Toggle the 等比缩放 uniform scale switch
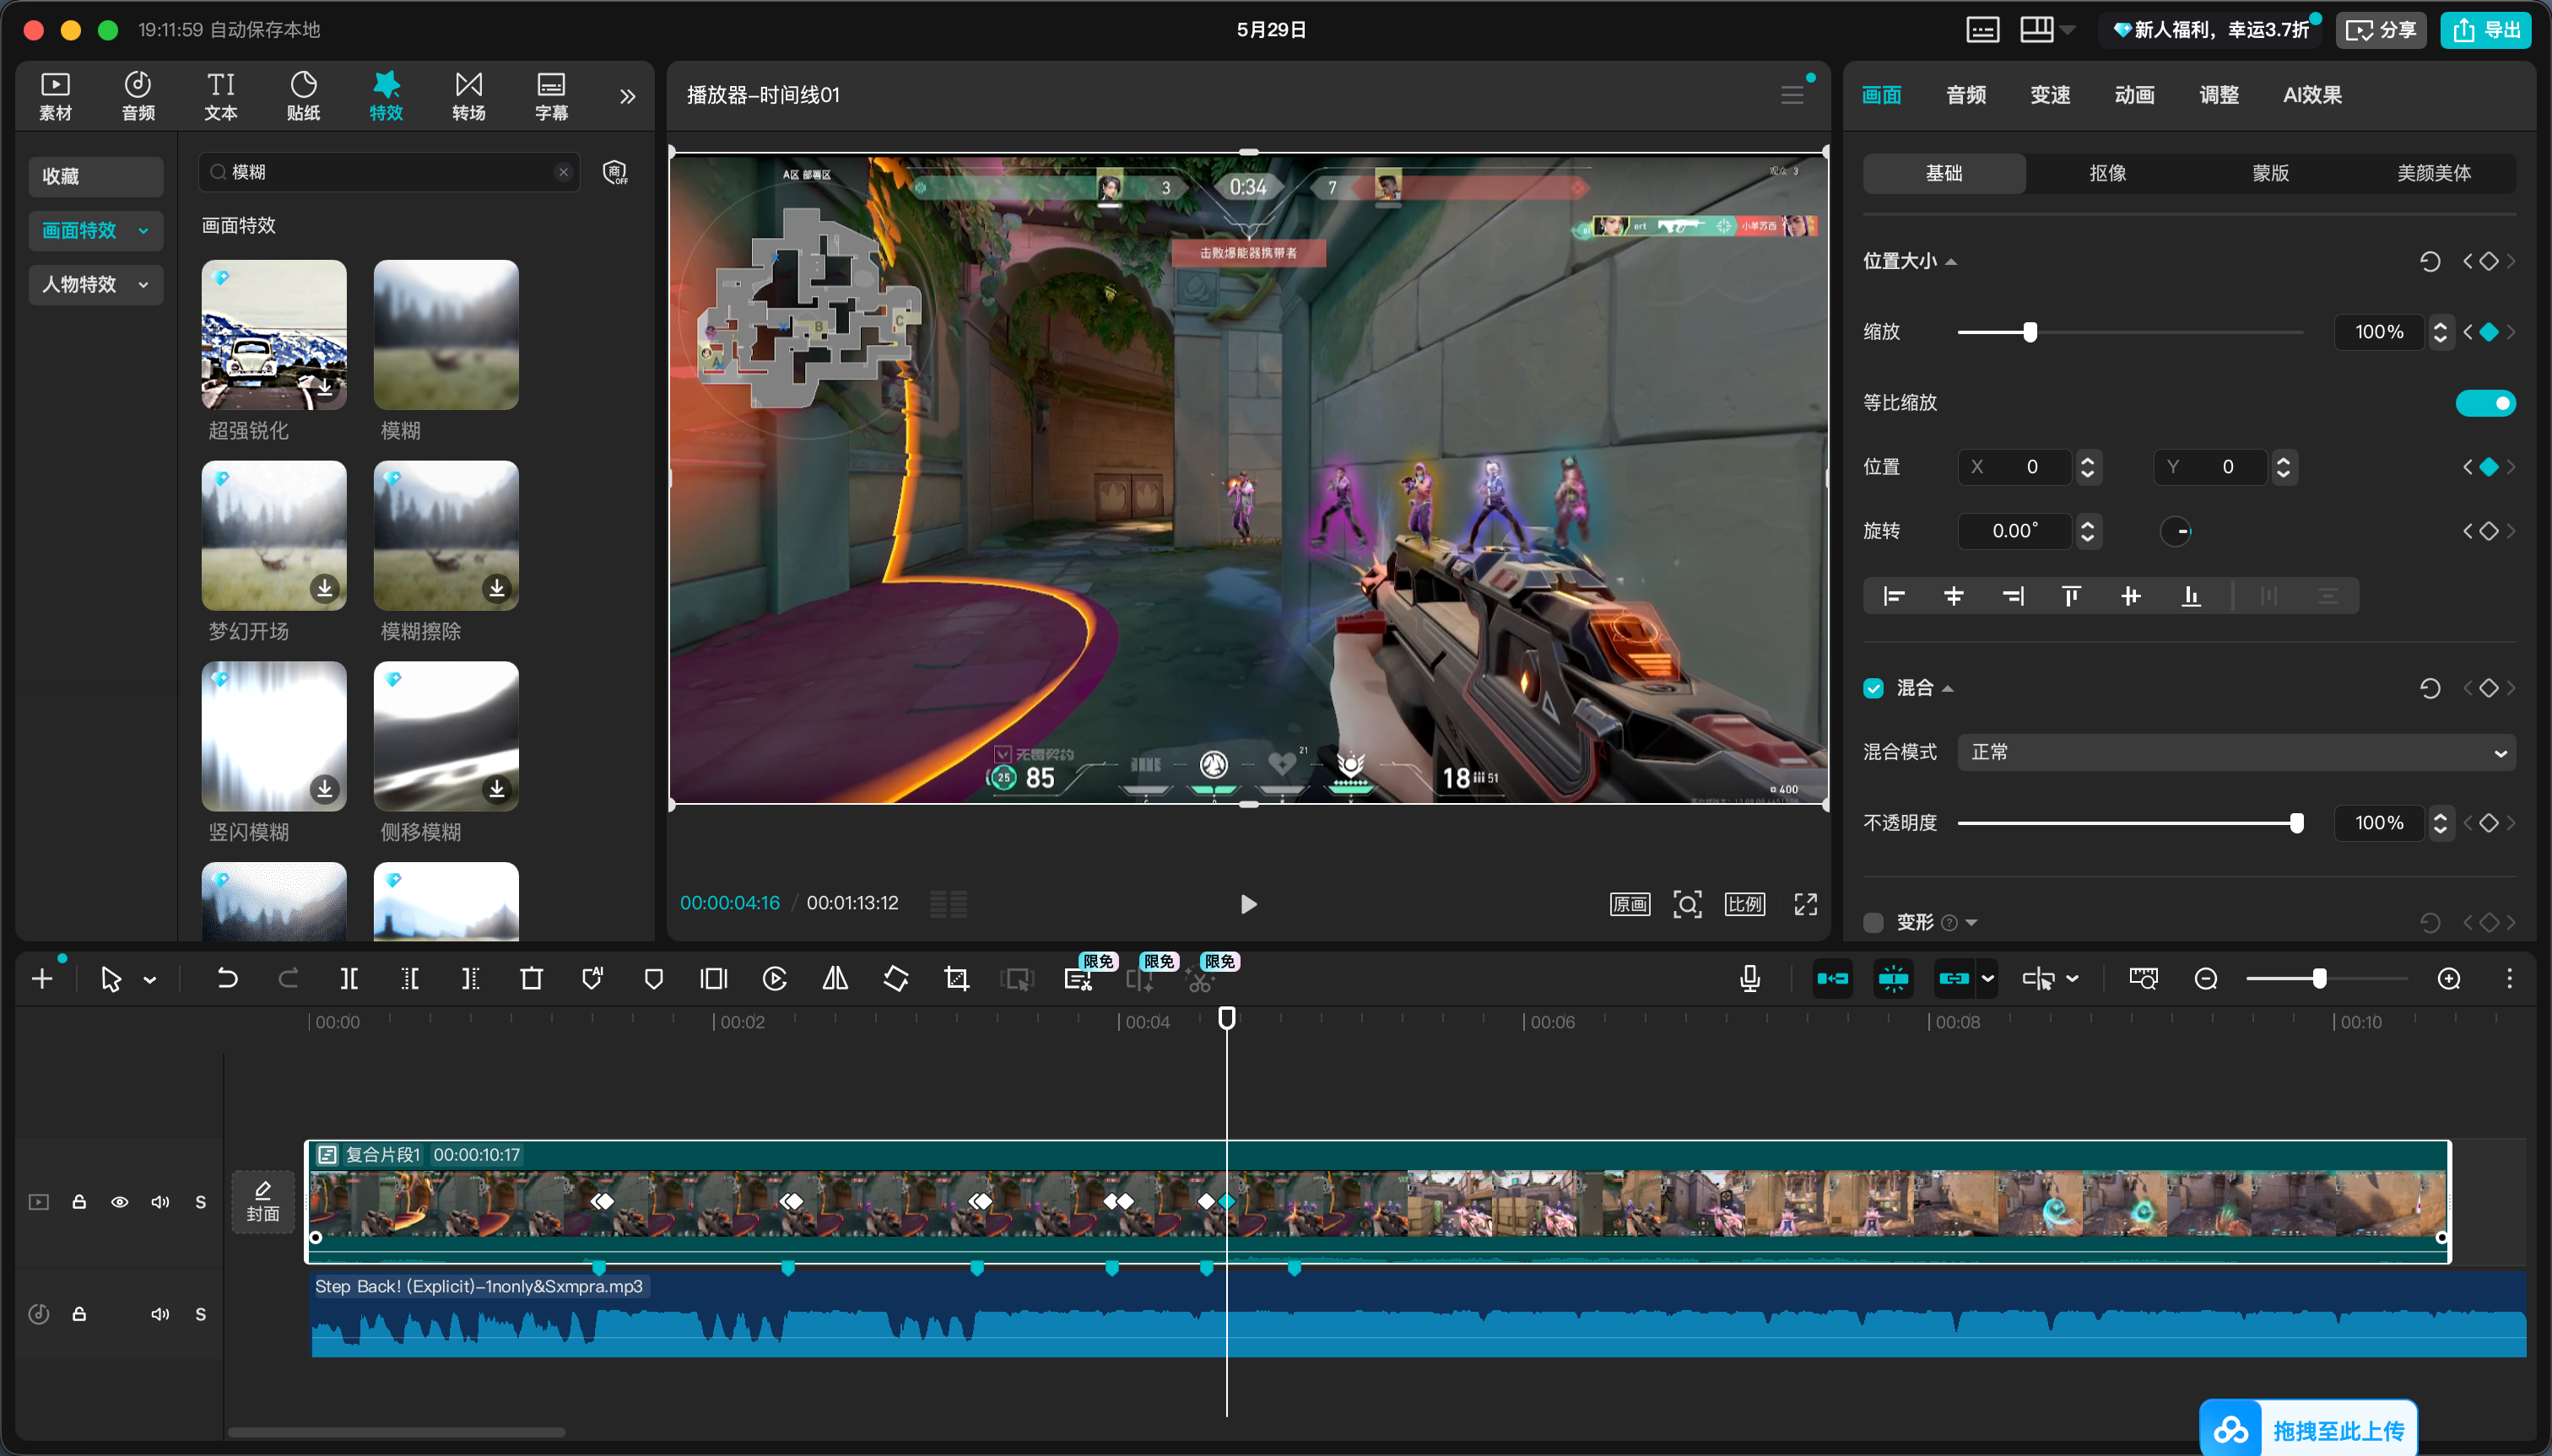The height and width of the screenshot is (1456, 2552). point(2485,403)
